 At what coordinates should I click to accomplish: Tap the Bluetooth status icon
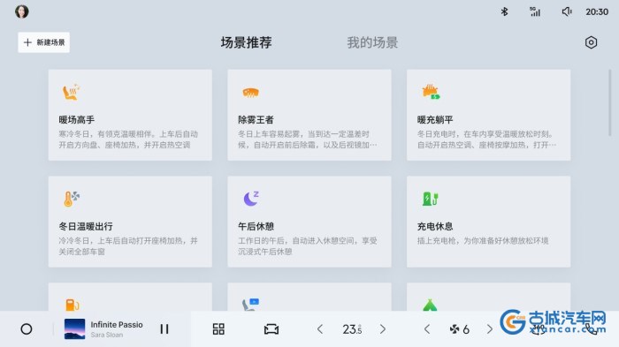[504, 11]
